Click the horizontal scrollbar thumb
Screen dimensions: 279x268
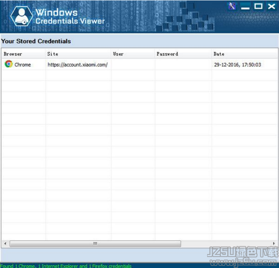[x=95, y=243]
